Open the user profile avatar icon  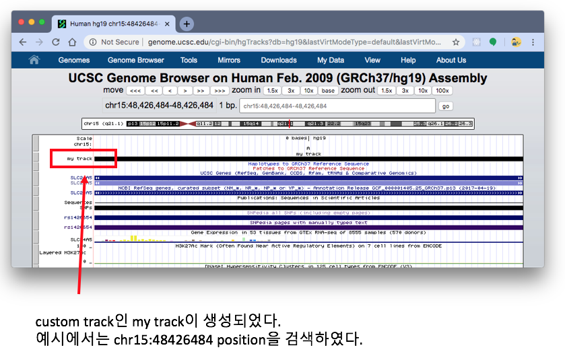(516, 42)
